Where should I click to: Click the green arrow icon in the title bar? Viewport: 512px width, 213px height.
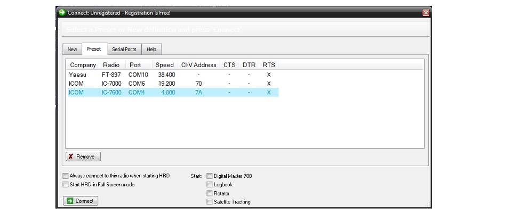coord(62,13)
